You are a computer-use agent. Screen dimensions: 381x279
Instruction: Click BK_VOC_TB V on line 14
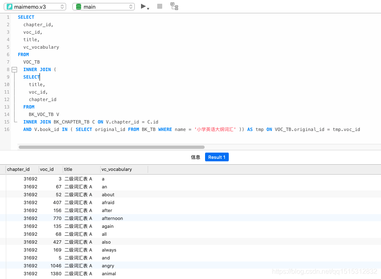point(44,114)
